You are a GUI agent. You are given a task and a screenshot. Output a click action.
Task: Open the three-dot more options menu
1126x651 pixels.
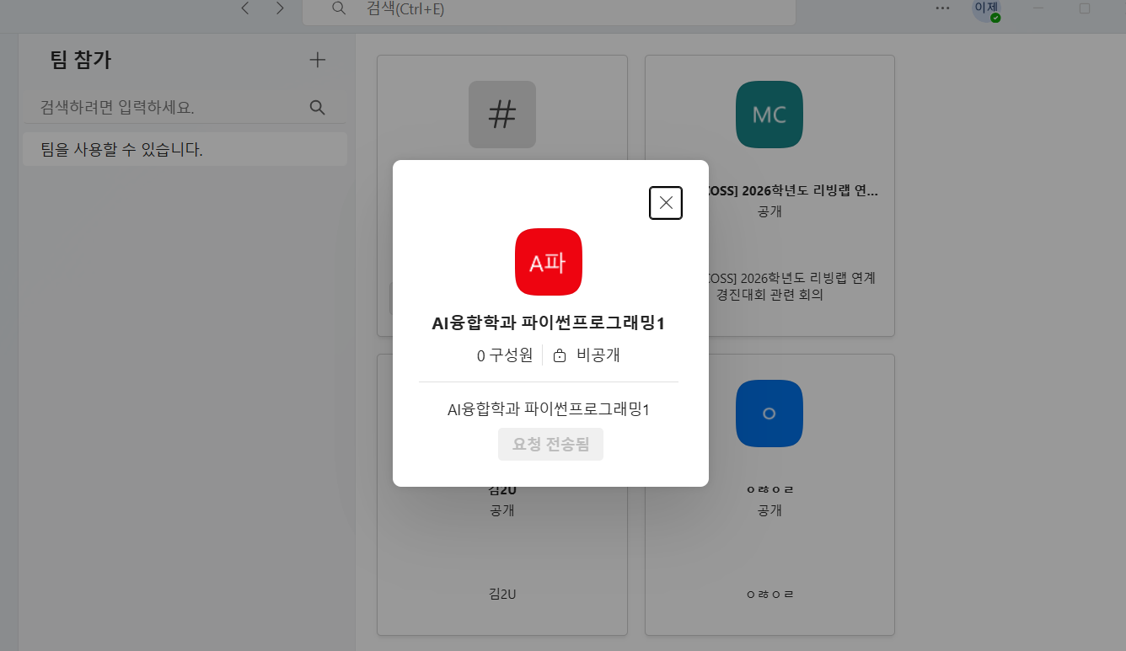click(x=943, y=8)
